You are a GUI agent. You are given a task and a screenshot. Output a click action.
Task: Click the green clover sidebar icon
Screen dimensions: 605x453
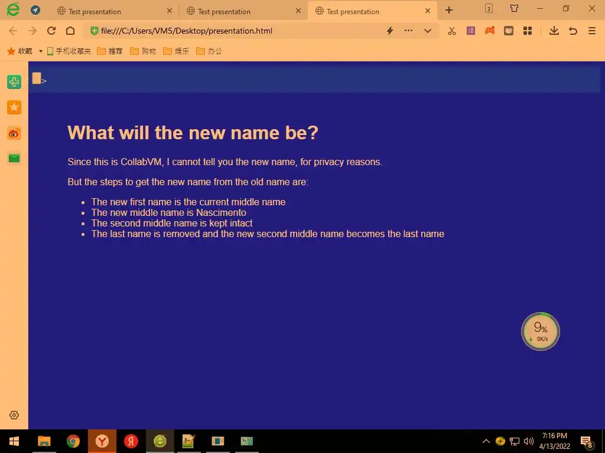(x=14, y=81)
